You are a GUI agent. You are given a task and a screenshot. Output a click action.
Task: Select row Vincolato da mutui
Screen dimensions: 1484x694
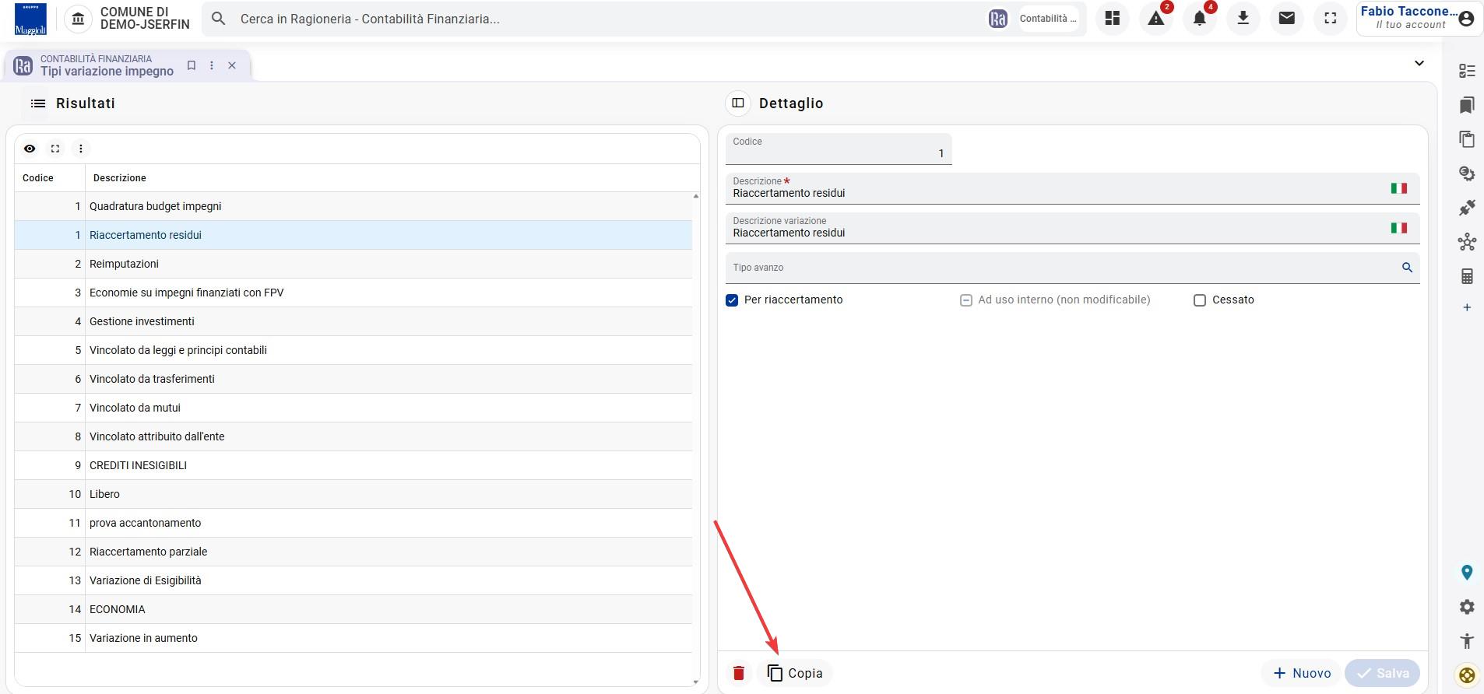pos(353,408)
